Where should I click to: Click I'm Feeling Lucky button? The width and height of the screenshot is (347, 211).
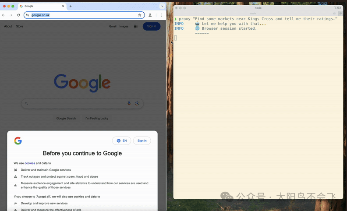(x=97, y=118)
